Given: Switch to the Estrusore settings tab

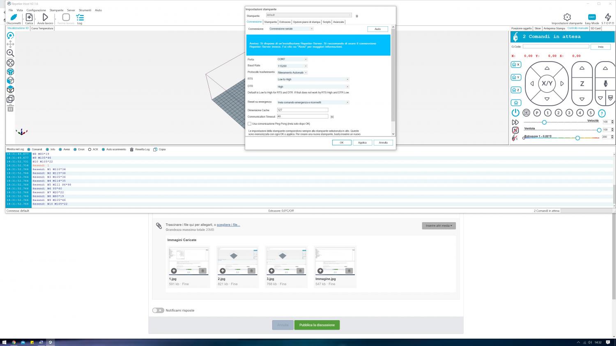Looking at the screenshot, I should [285, 22].
